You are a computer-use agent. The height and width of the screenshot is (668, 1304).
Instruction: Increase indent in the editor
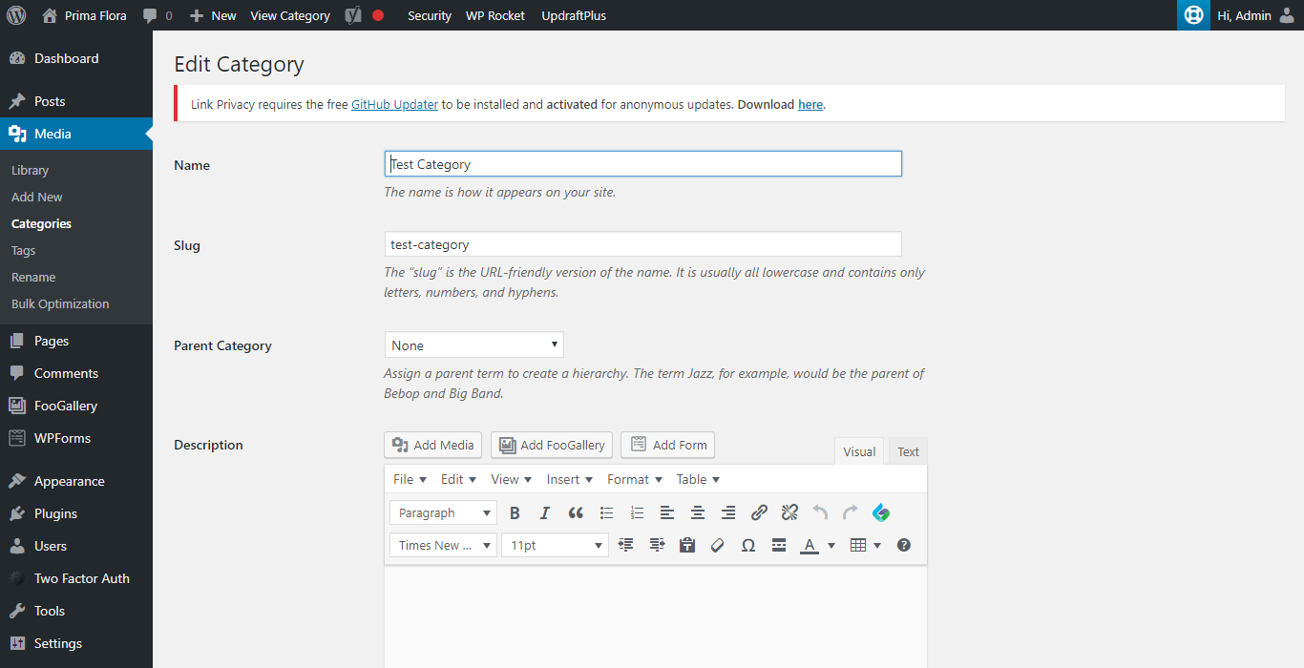[x=657, y=546]
